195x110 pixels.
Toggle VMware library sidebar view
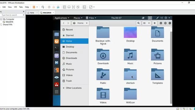click(x=64, y=7)
